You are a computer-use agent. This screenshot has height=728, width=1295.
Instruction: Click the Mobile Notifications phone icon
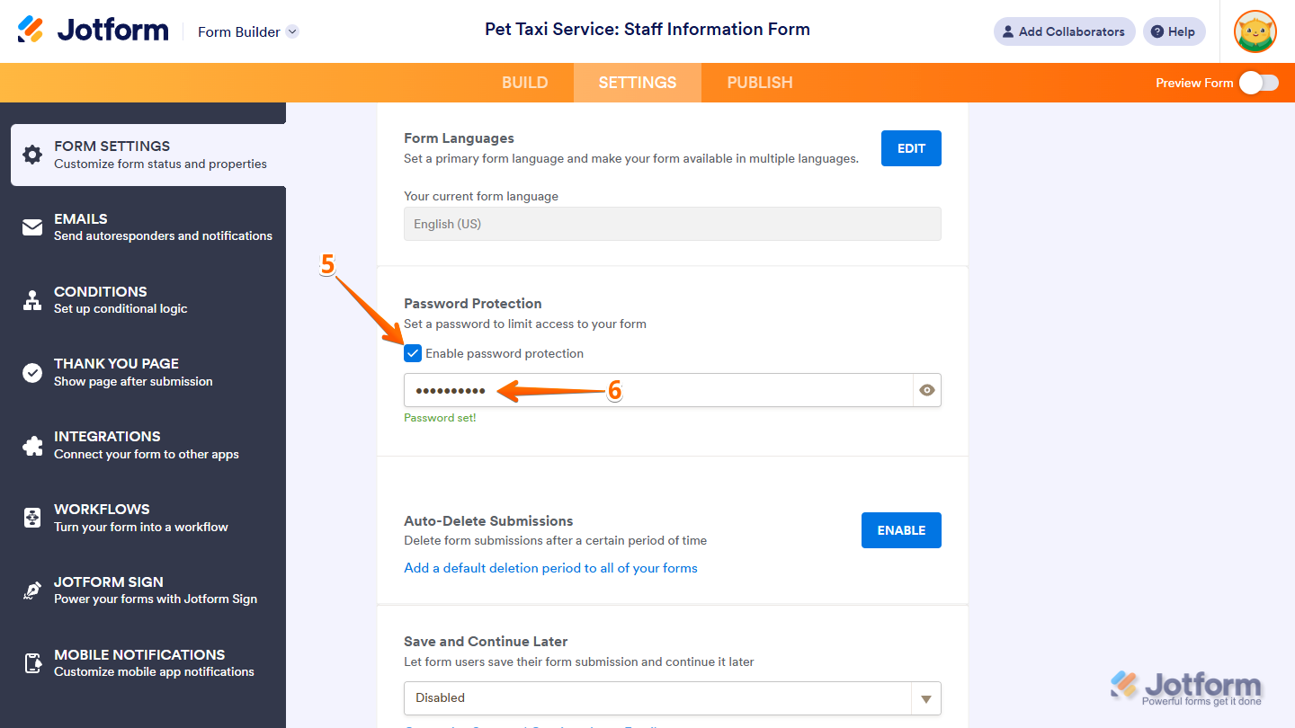[32, 663]
